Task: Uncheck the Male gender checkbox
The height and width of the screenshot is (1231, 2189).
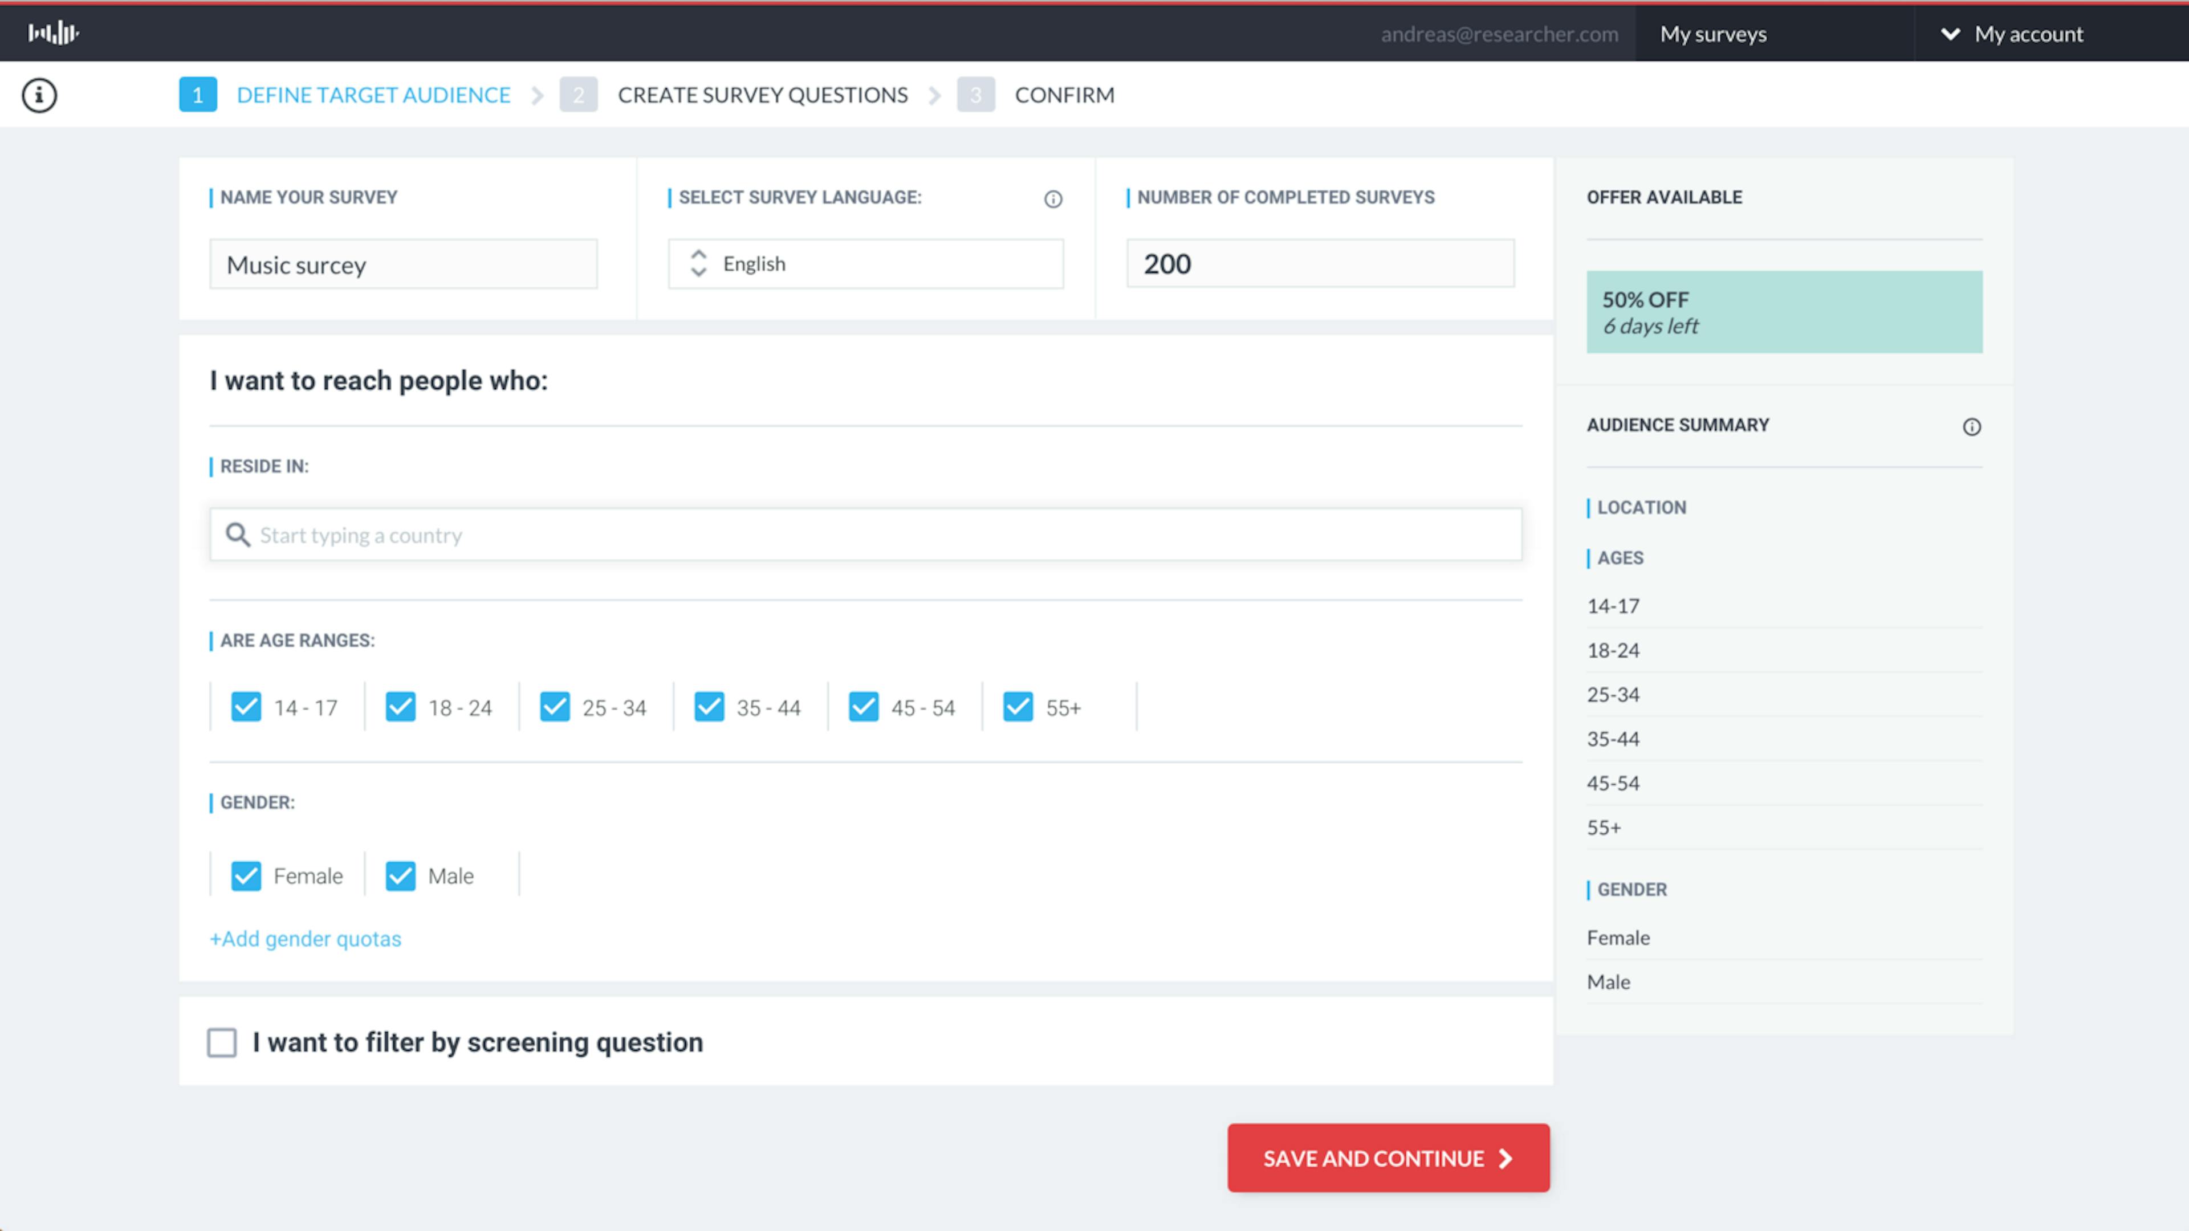Action: click(x=400, y=876)
